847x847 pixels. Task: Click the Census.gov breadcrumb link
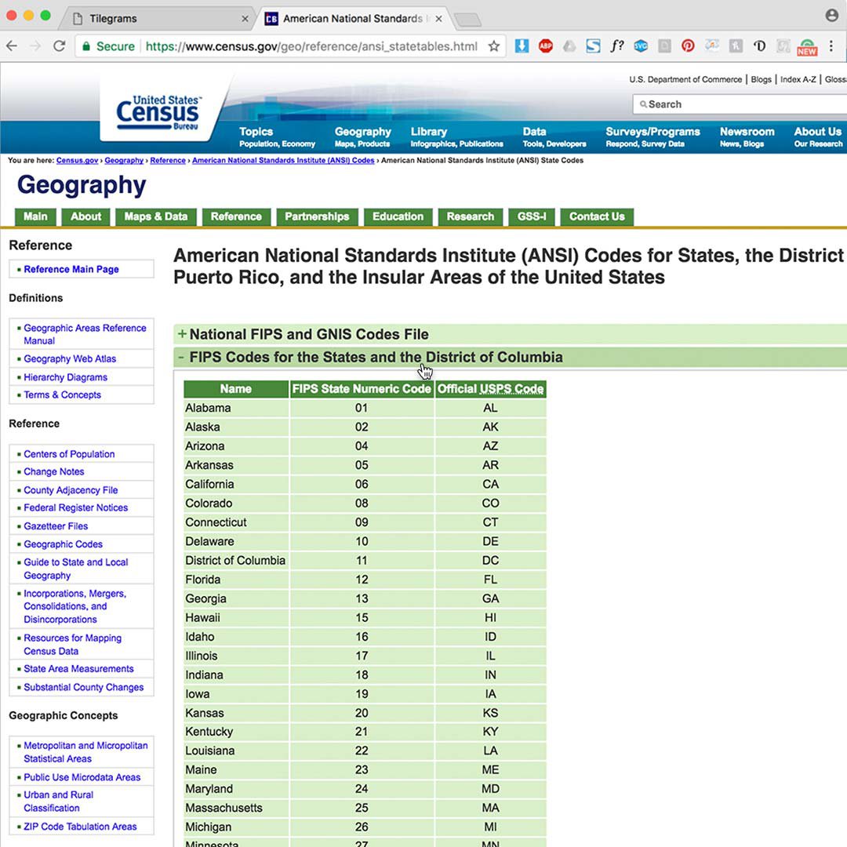click(77, 161)
